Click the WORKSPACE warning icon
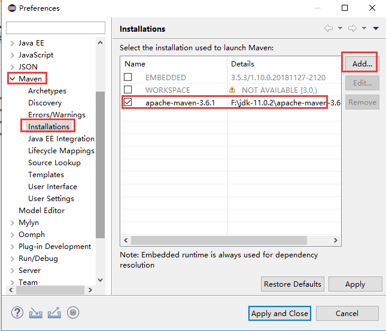The width and height of the screenshot is (386, 331). point(232,90)
